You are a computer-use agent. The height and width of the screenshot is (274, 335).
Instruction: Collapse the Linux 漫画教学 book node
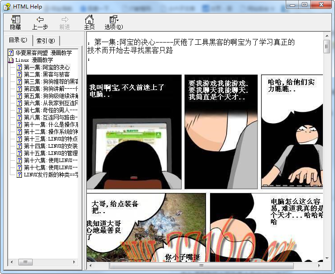click(x=11, y=60)
